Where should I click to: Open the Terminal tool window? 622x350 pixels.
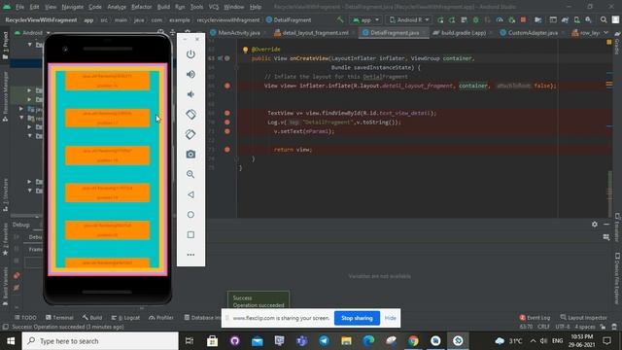coord(59,318)
